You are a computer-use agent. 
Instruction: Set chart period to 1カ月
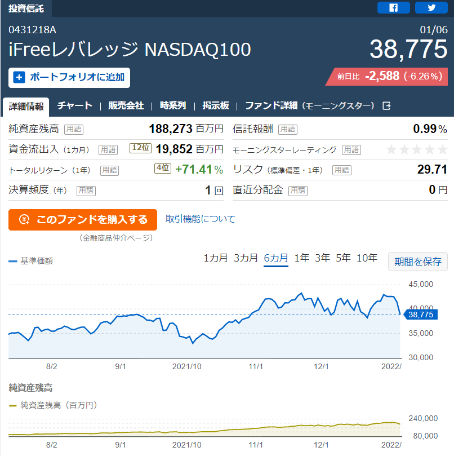pos(215,258)
